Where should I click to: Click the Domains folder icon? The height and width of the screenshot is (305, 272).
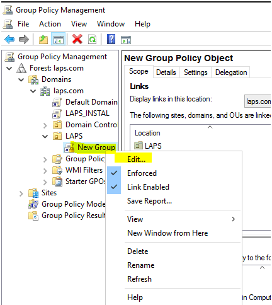(33, 79)
